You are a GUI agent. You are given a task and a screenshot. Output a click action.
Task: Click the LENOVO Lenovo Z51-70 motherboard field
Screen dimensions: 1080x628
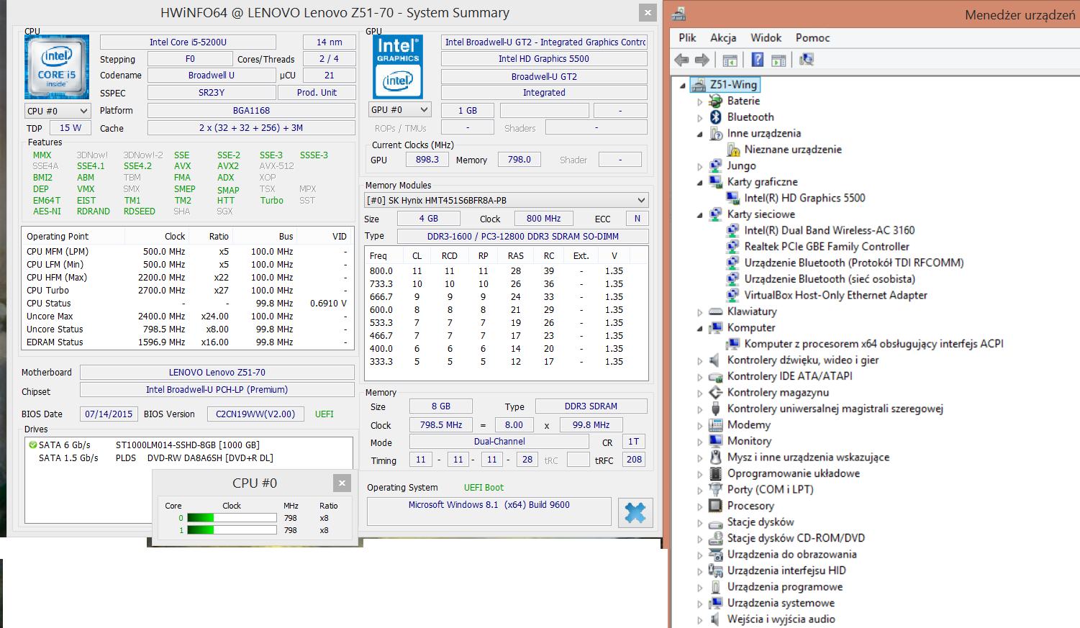point(217,373)
